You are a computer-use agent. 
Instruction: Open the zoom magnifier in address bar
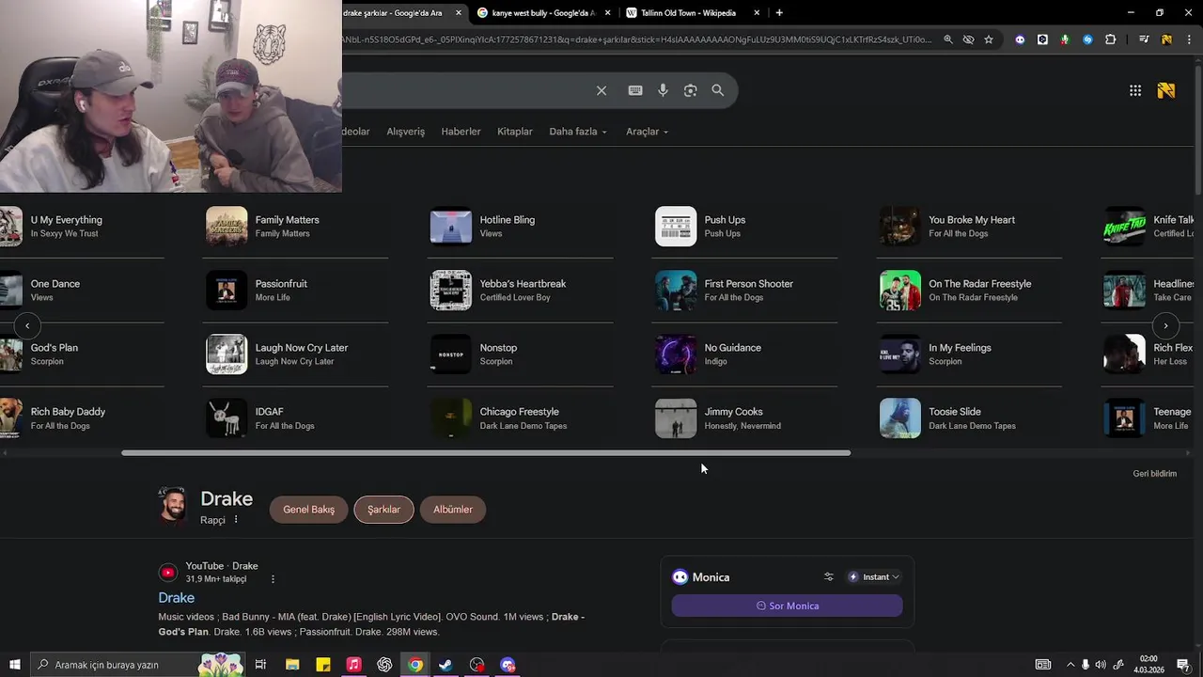tap(948, 39)
